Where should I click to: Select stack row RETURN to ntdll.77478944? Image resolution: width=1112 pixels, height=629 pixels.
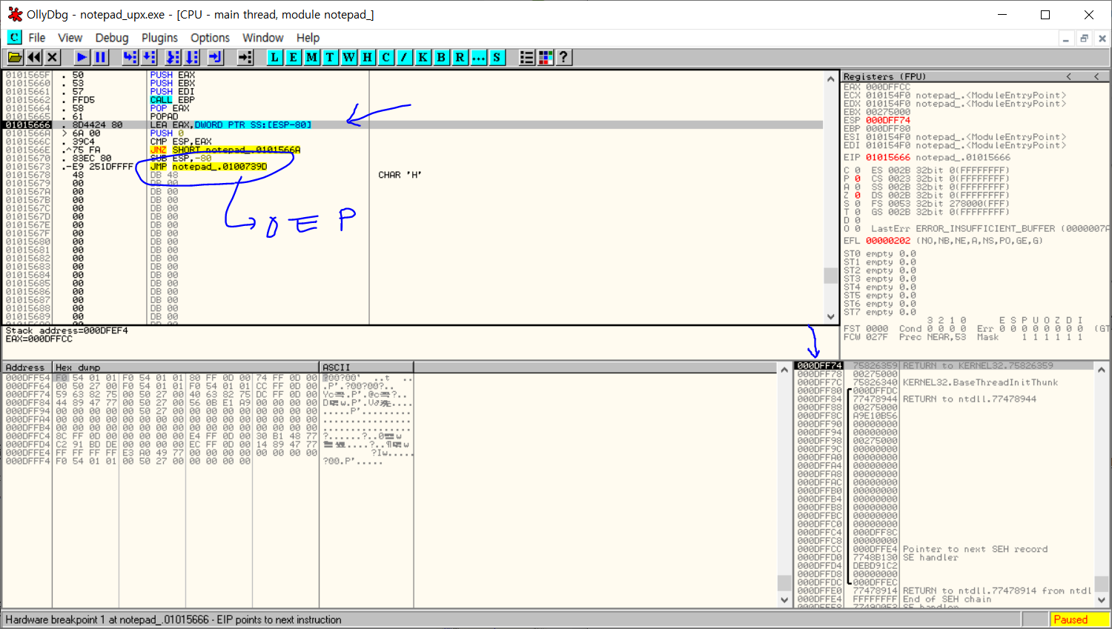coord(944,399)
